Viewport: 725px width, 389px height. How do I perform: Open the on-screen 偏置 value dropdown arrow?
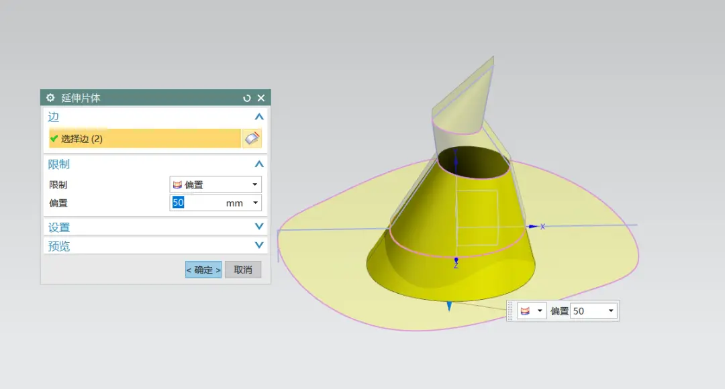tap(611, 311)
